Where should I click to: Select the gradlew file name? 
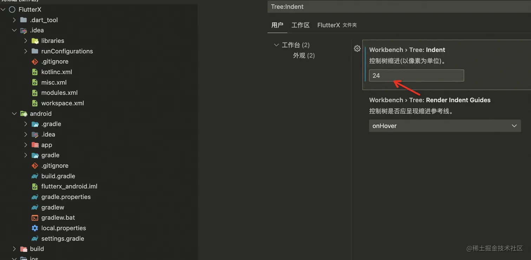click(x=53, y=207)
